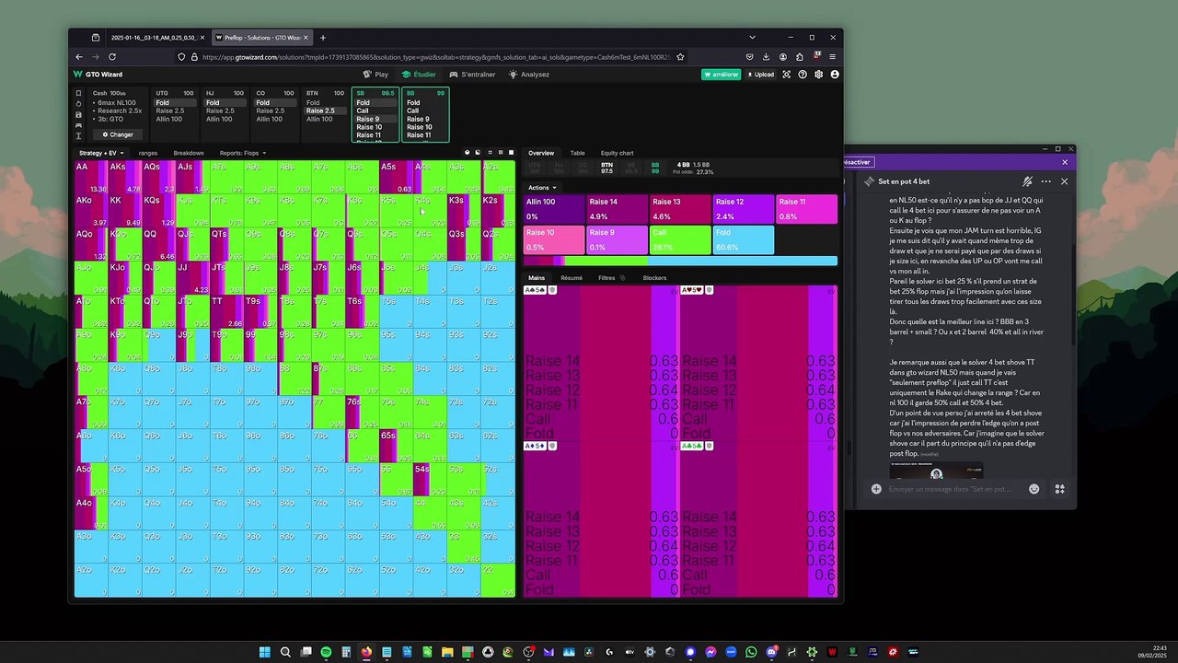
Task: Select the AA hand cell
Action: coord(91,178)
